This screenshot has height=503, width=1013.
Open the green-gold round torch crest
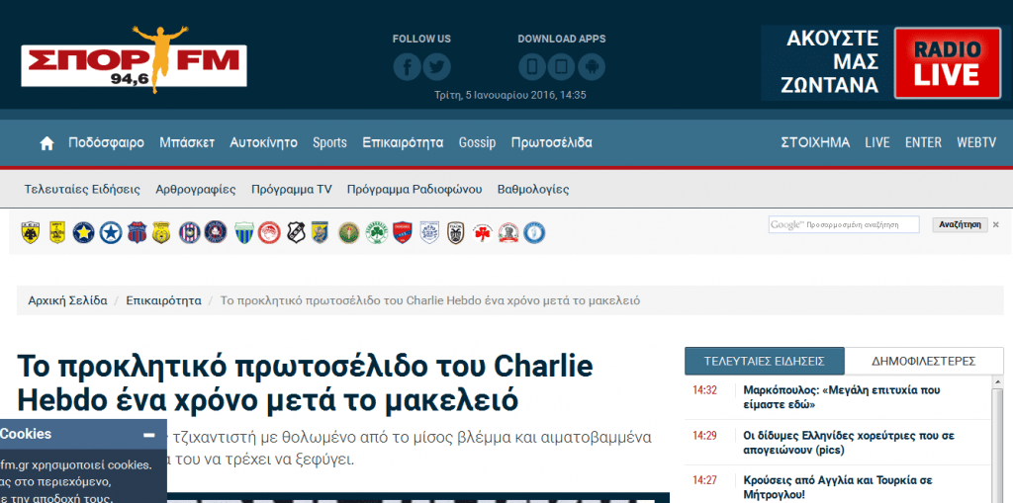coord(349,232)
